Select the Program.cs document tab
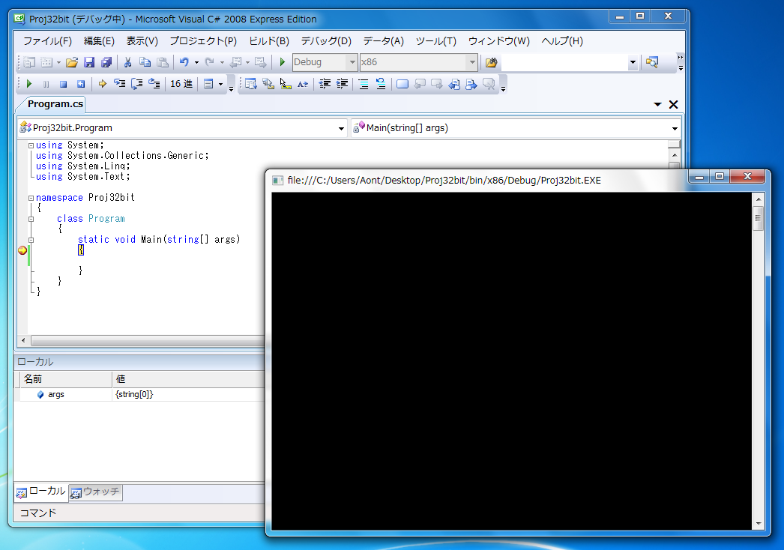 click(55, 104)
